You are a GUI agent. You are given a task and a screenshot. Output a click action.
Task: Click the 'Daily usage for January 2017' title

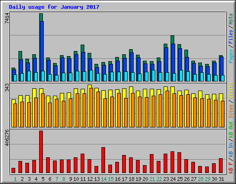(54, 7)
